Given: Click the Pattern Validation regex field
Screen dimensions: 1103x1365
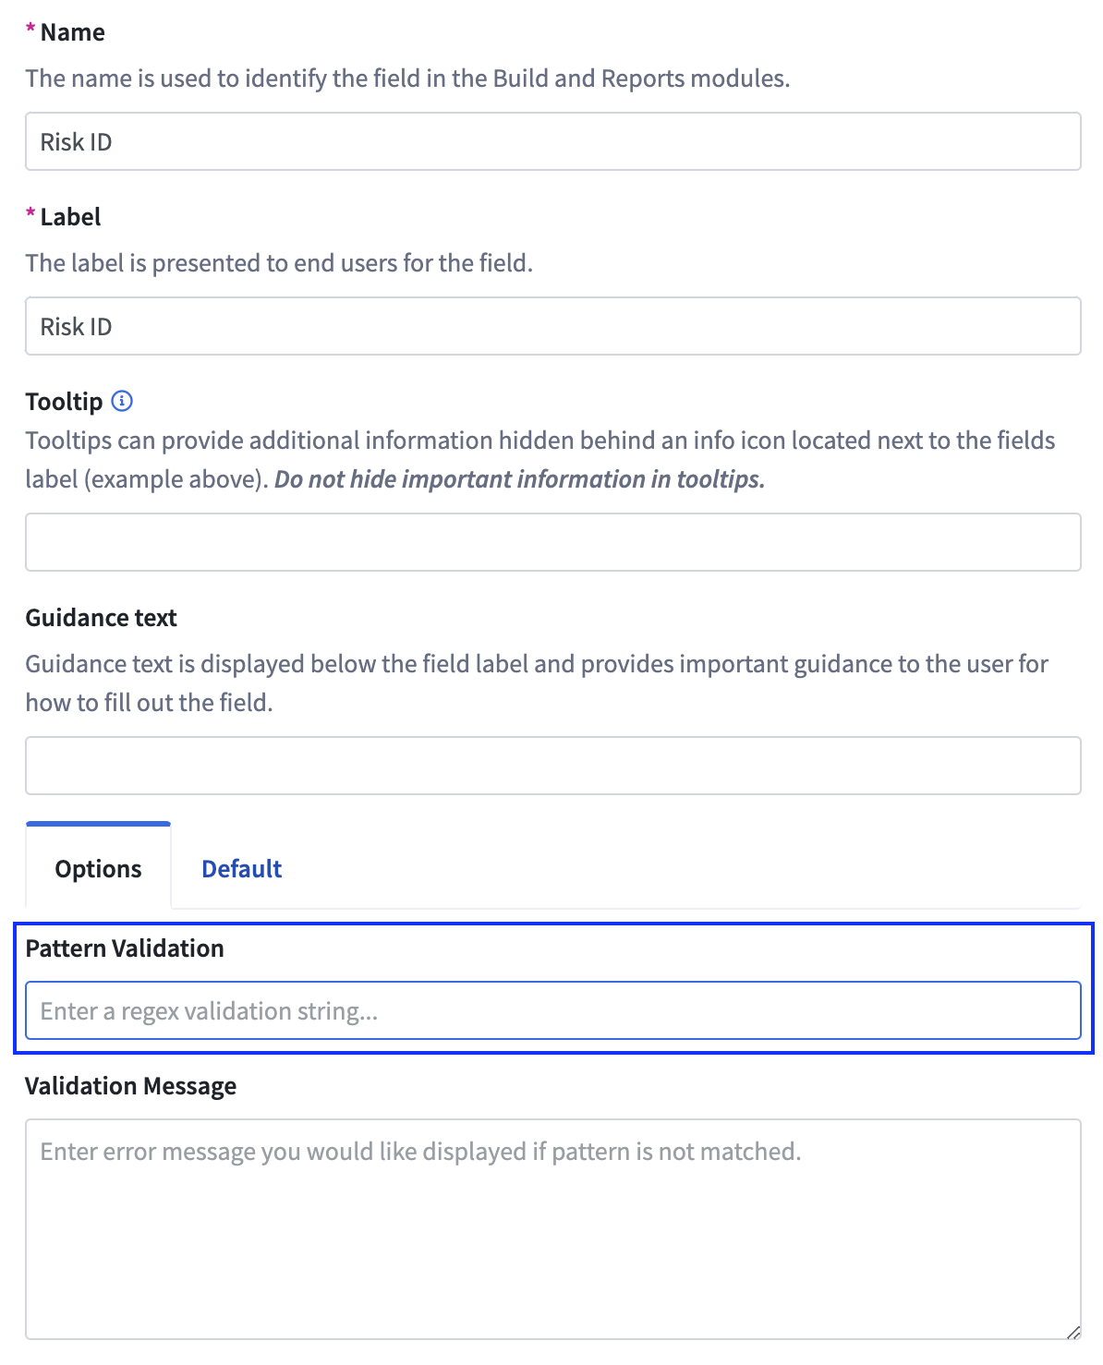Looking at the screenshot, I should pyautogui.click(x=552, y=1010).
